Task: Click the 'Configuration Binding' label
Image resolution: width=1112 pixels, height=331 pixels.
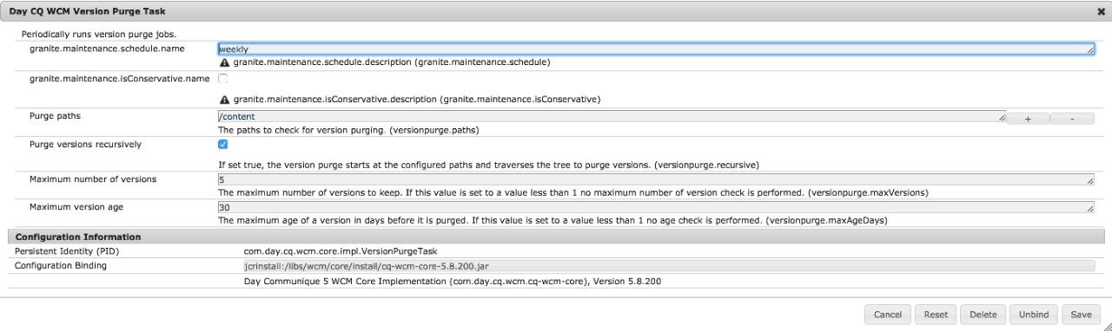Action: 61,265
